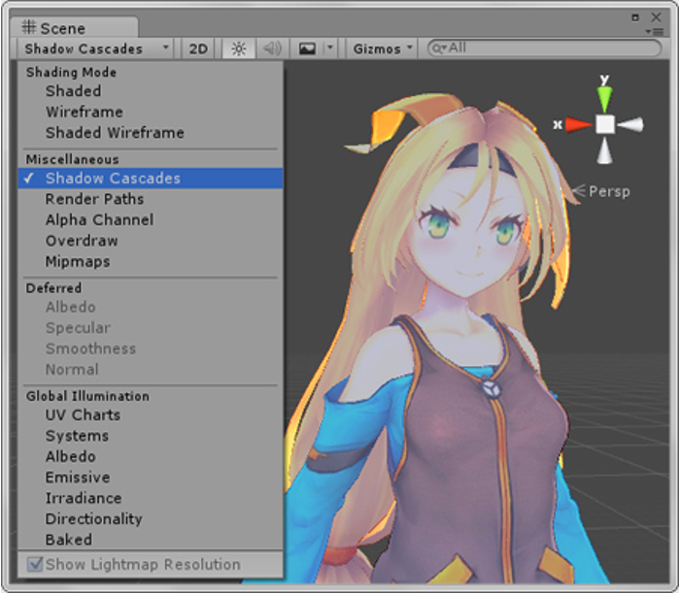Select the checked Shadow Cascades entry

click(x=150, y=178)
